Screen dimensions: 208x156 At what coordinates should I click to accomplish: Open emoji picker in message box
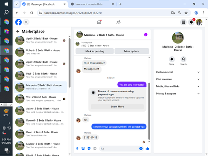tap(141, 149)
